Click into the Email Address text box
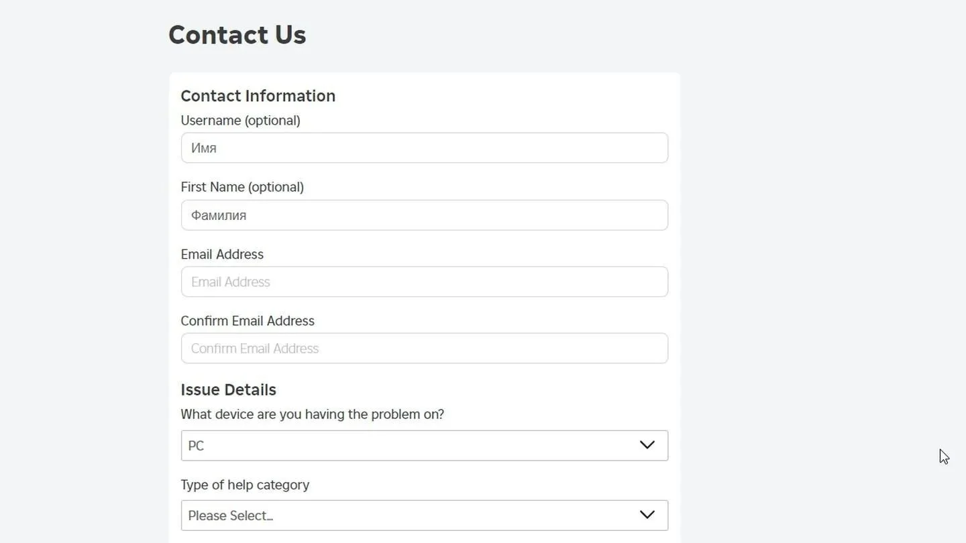The width and height of the screenshot is (966, 543). 424,282
